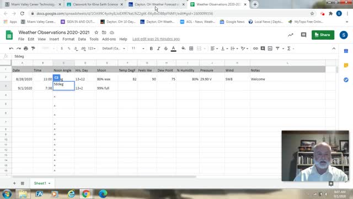This screenshot has width=353, height=199.
Task: Open the Default font family dropdown
Action: coord(114,49)
